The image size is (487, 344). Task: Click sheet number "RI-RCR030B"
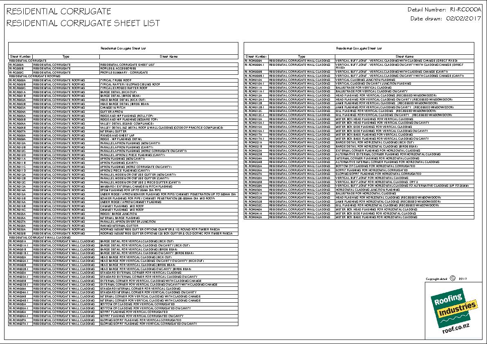18,234
